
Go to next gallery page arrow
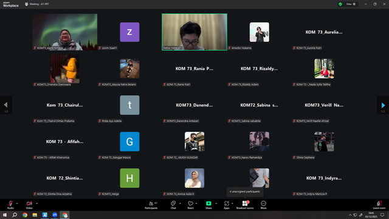[383, 105]
